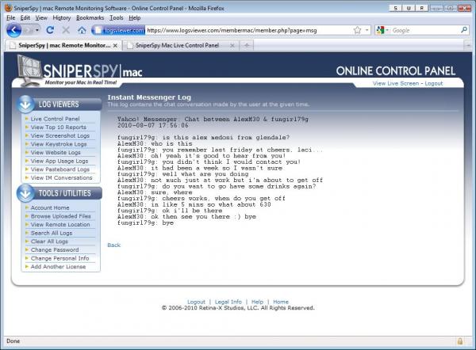Open the Bookmarks menu
The image size is (476, 350).
pos(90,18)
